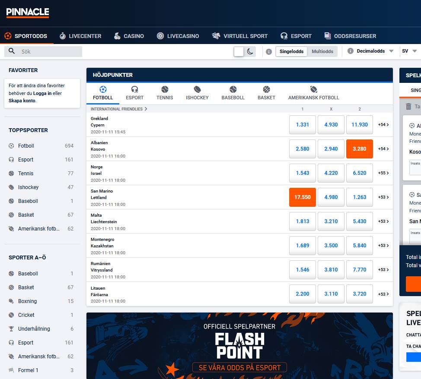Click the search magnifier icon
The width and height of the screenshot is (421, 379).
coord(12,51)
